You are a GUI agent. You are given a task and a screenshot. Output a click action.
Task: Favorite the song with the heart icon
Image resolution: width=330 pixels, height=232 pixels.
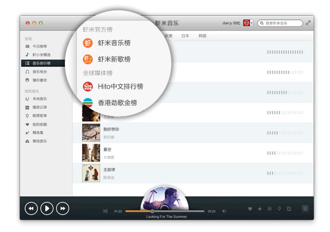[x=250, y=209]
